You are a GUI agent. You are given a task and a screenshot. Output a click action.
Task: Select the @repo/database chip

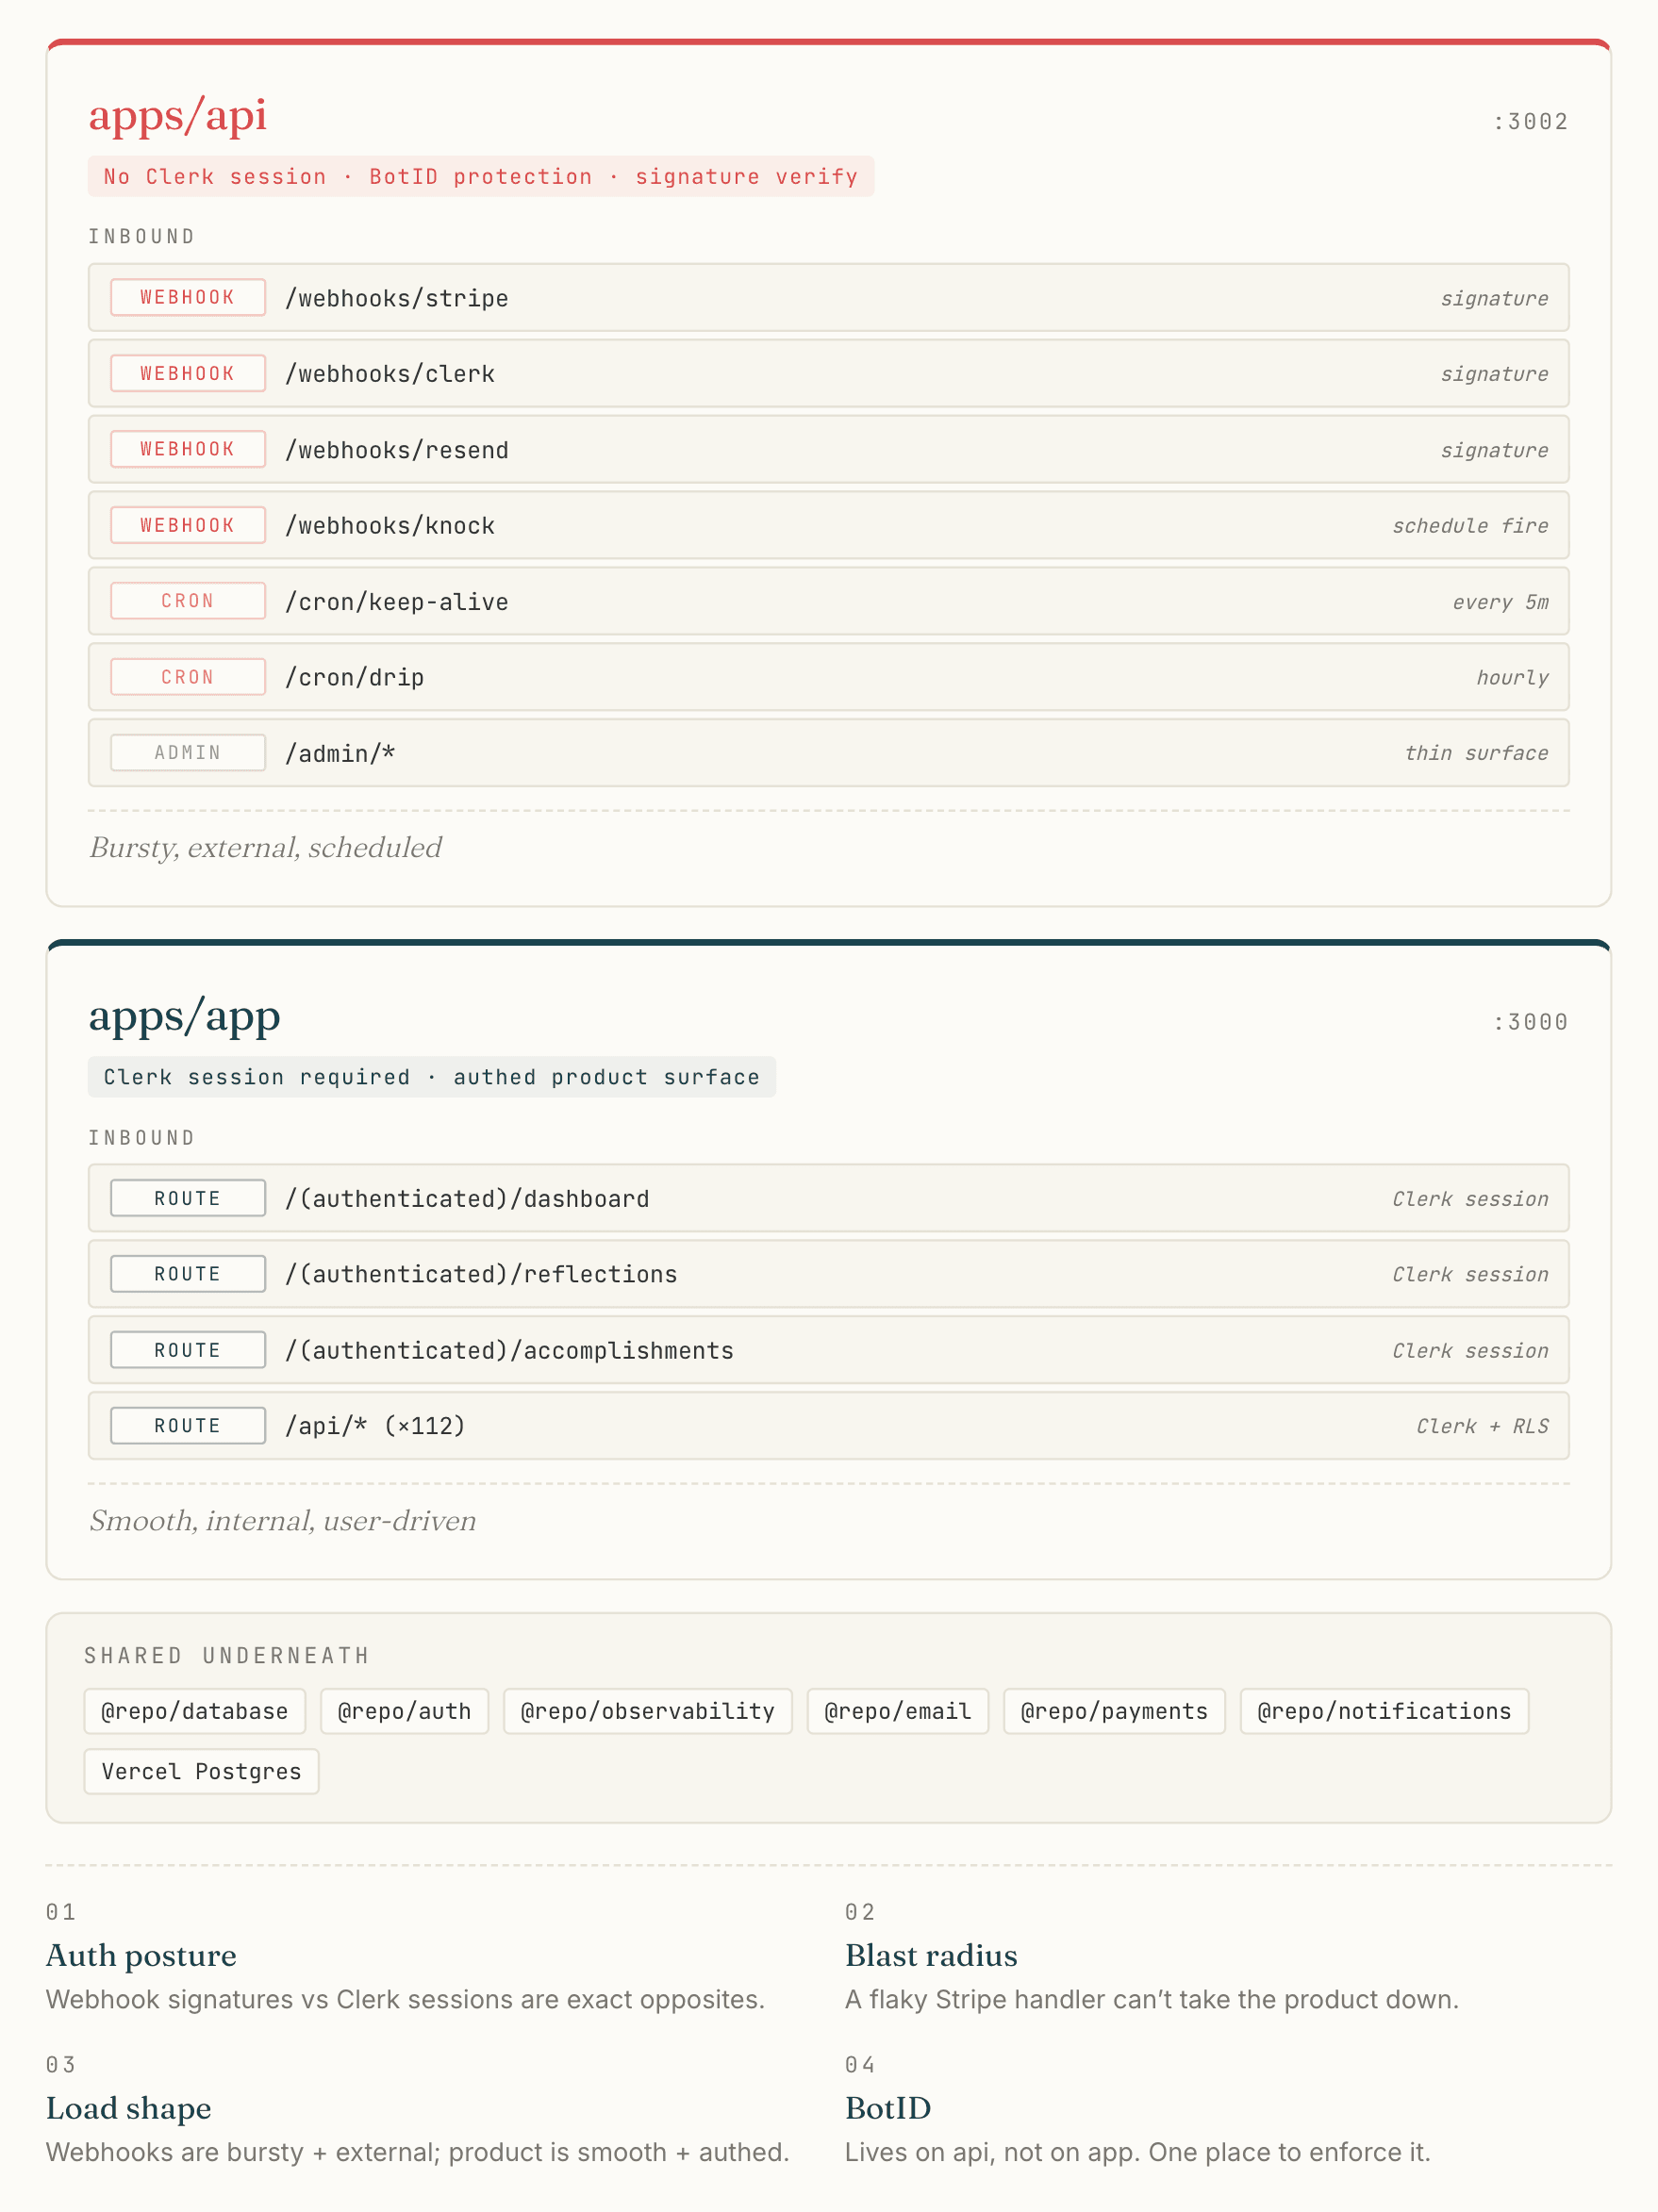[195, 1712]
